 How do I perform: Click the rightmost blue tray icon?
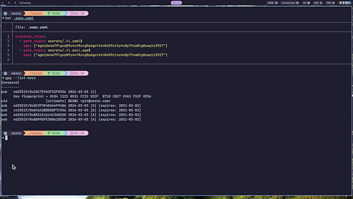click(349, 3)
